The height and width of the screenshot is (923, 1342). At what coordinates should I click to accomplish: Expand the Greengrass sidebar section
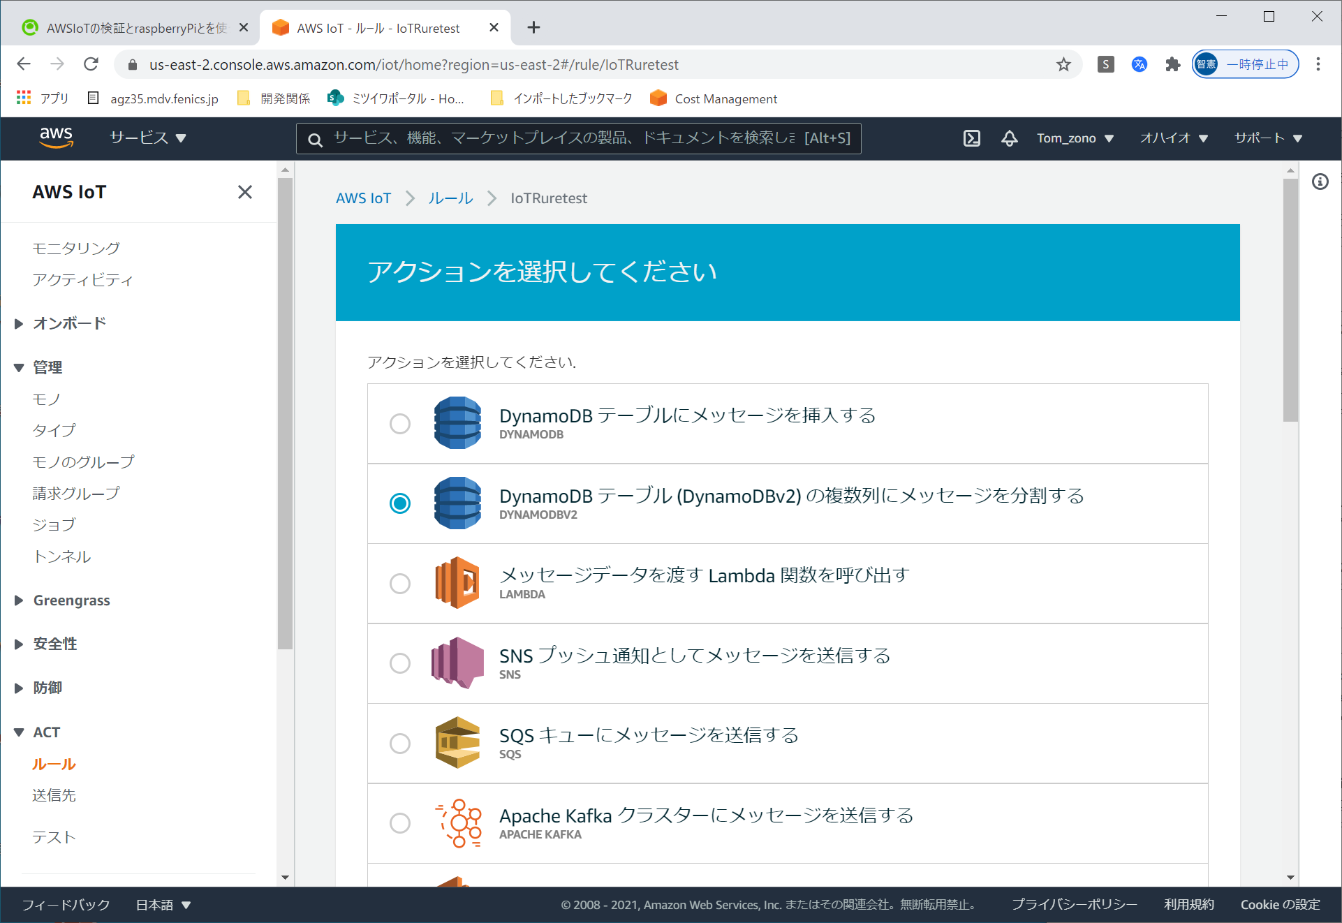(x=71, y=600)
